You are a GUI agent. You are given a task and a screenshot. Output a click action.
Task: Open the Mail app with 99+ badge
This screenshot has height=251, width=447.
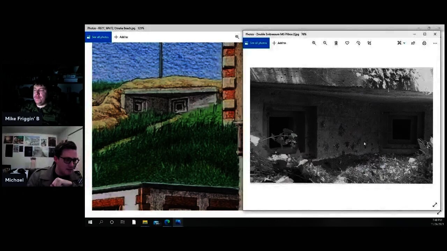click(156, 222)
